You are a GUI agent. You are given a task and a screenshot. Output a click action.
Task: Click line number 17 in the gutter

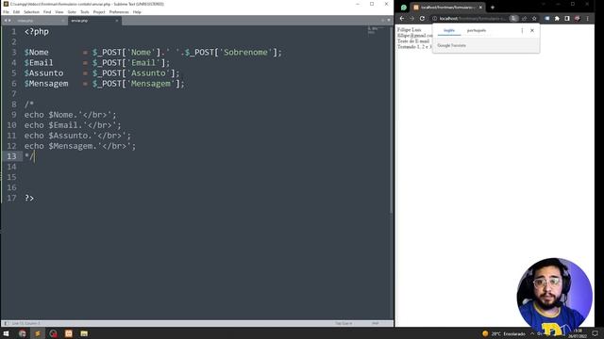tap(11, 198)
